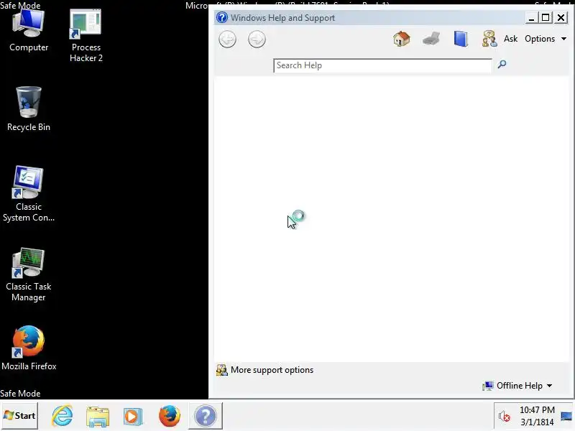
Task: Launch Classic System Configuration shortcut
Action: tap(29, 194)
